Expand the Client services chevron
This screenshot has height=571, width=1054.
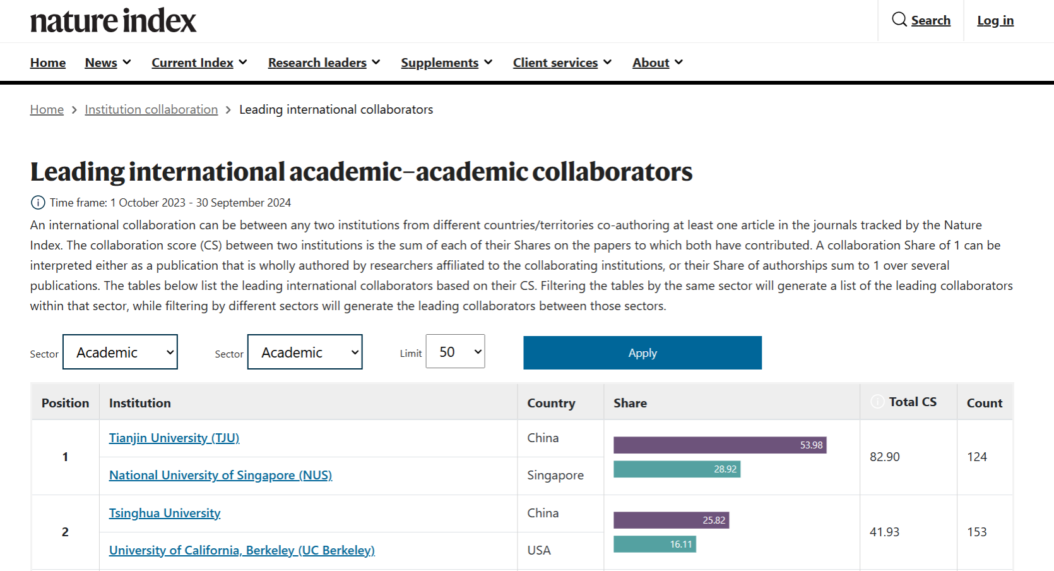coord(607,62)
